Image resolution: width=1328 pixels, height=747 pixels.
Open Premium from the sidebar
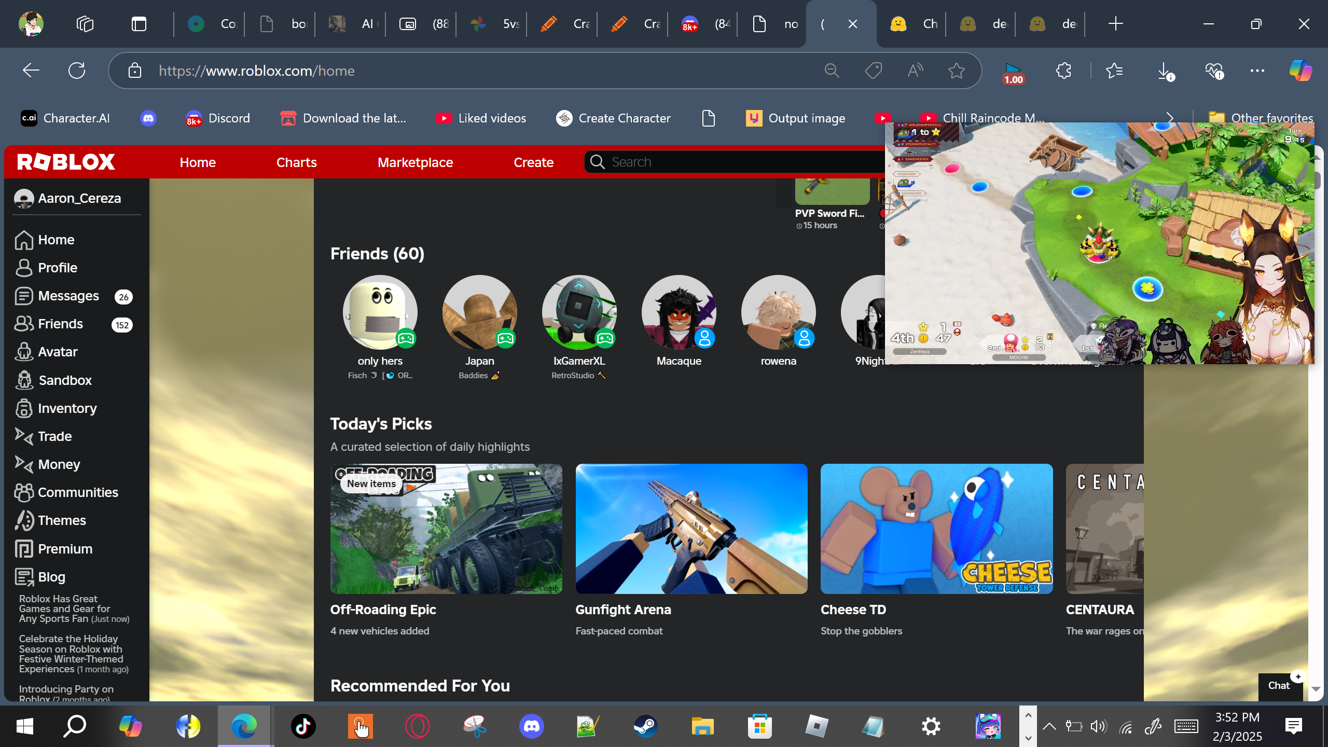[x=54, y=549]
